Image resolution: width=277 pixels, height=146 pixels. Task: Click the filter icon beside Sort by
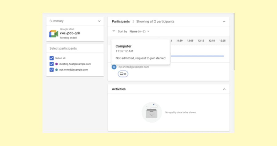(x=114, y=31)
